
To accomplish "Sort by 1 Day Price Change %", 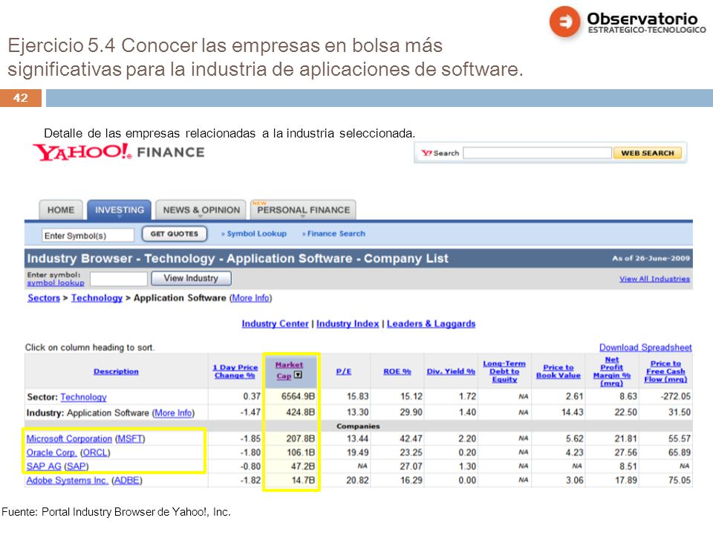I will (235, 372).
